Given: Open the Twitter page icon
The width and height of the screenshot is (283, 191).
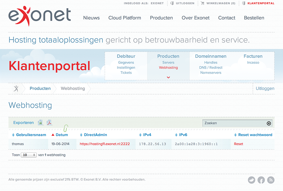Looking at the screenshot, I should [x=251, y=180].
